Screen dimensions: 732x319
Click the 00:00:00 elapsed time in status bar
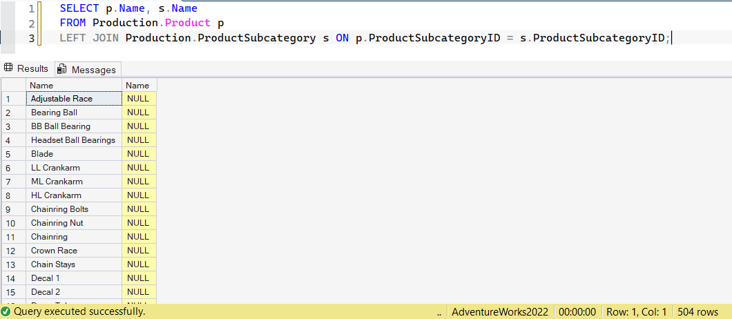pyautogui.click(x=577, y=311)
